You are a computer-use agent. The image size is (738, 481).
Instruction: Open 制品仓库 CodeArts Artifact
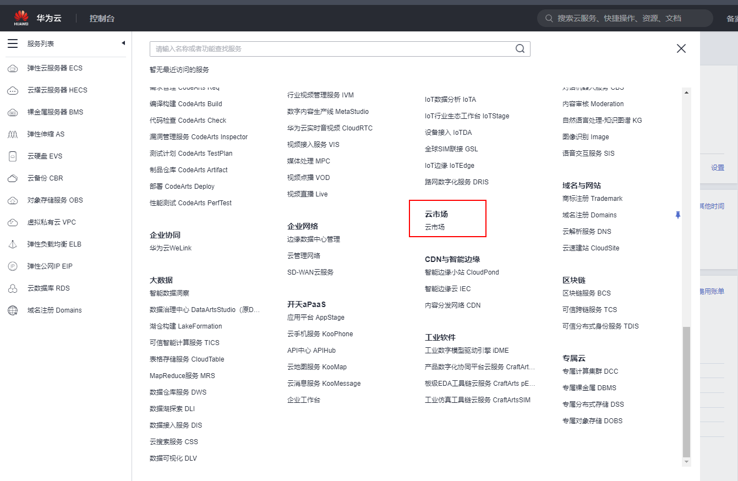(x=189, y=170)
